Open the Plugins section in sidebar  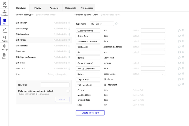pos(4,39)
